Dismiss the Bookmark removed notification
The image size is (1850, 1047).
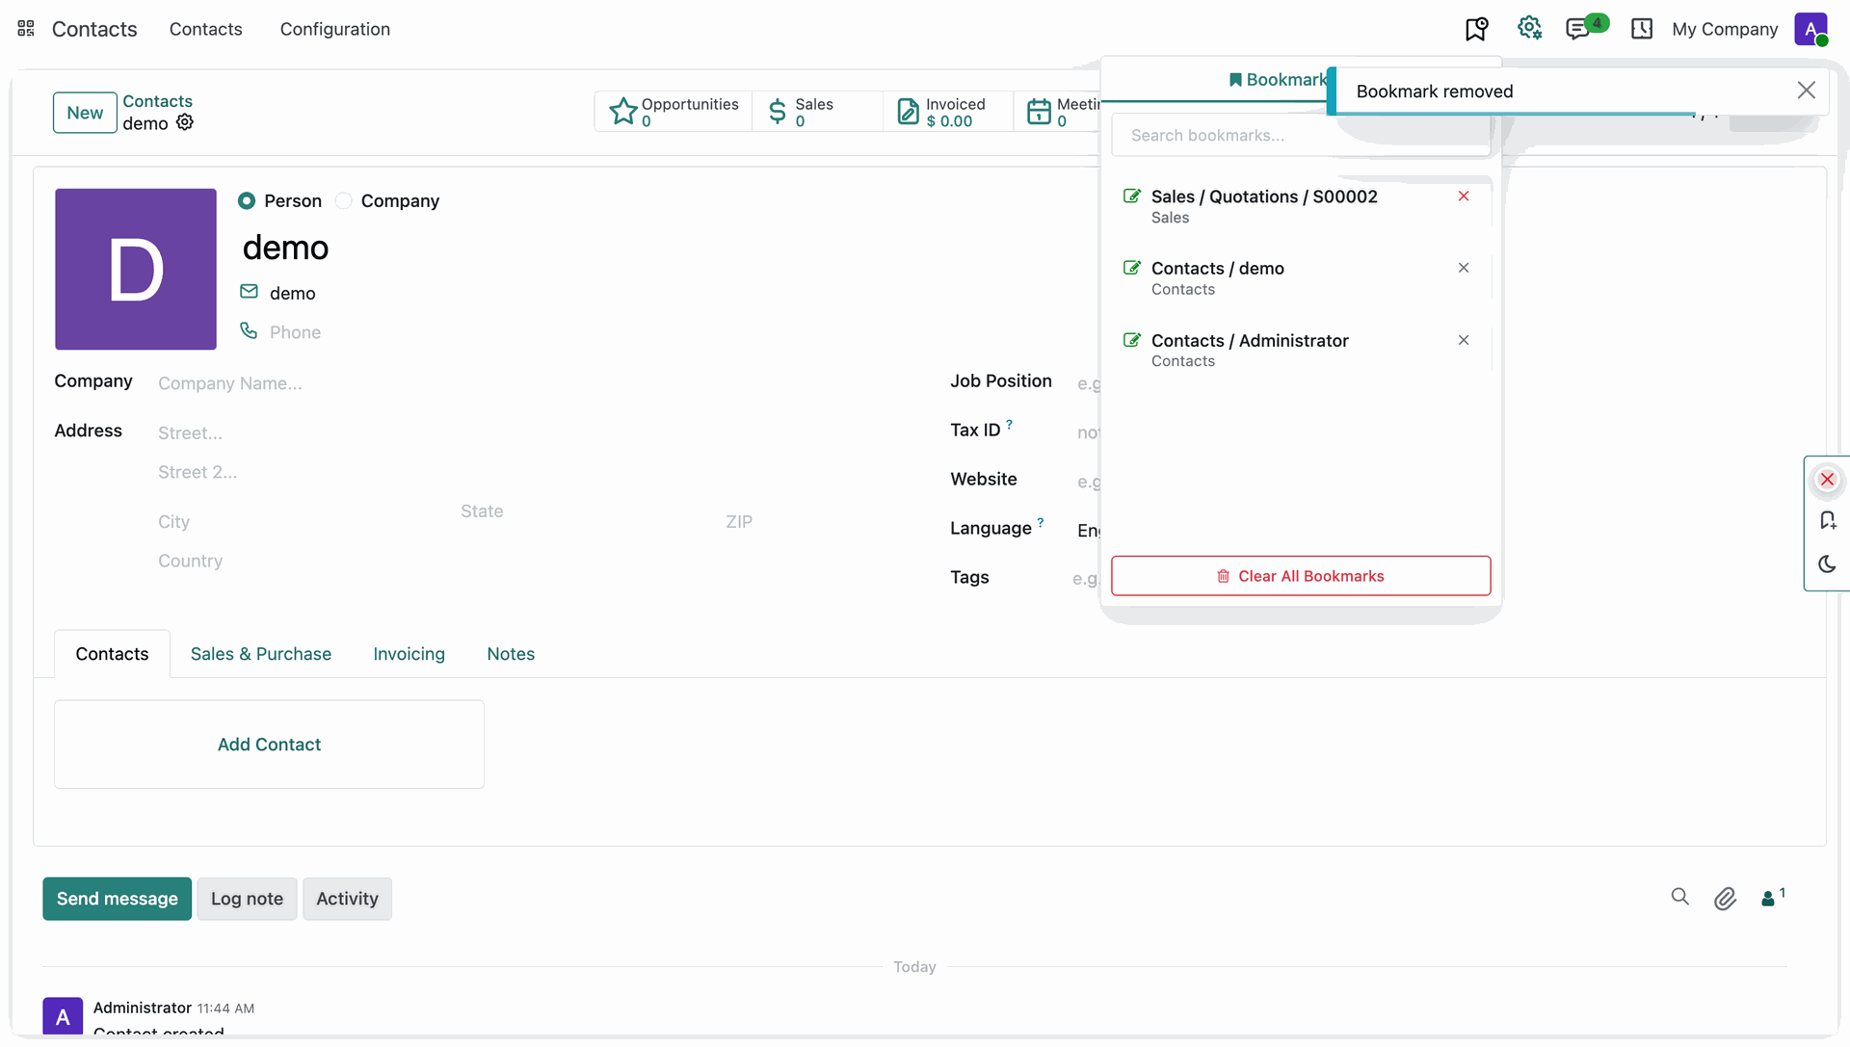1806,91
